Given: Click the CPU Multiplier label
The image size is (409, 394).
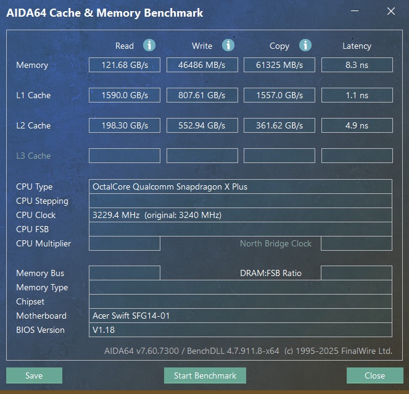Looking at the screenshot, I should pyautogui.click(x=43, y=243).
